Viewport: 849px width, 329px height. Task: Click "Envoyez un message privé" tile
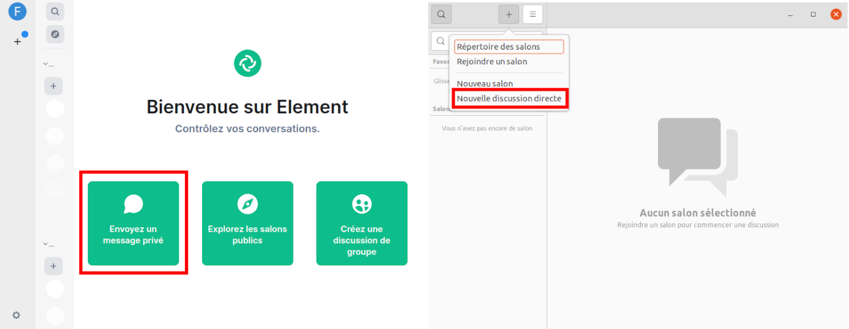click(133, 223)
